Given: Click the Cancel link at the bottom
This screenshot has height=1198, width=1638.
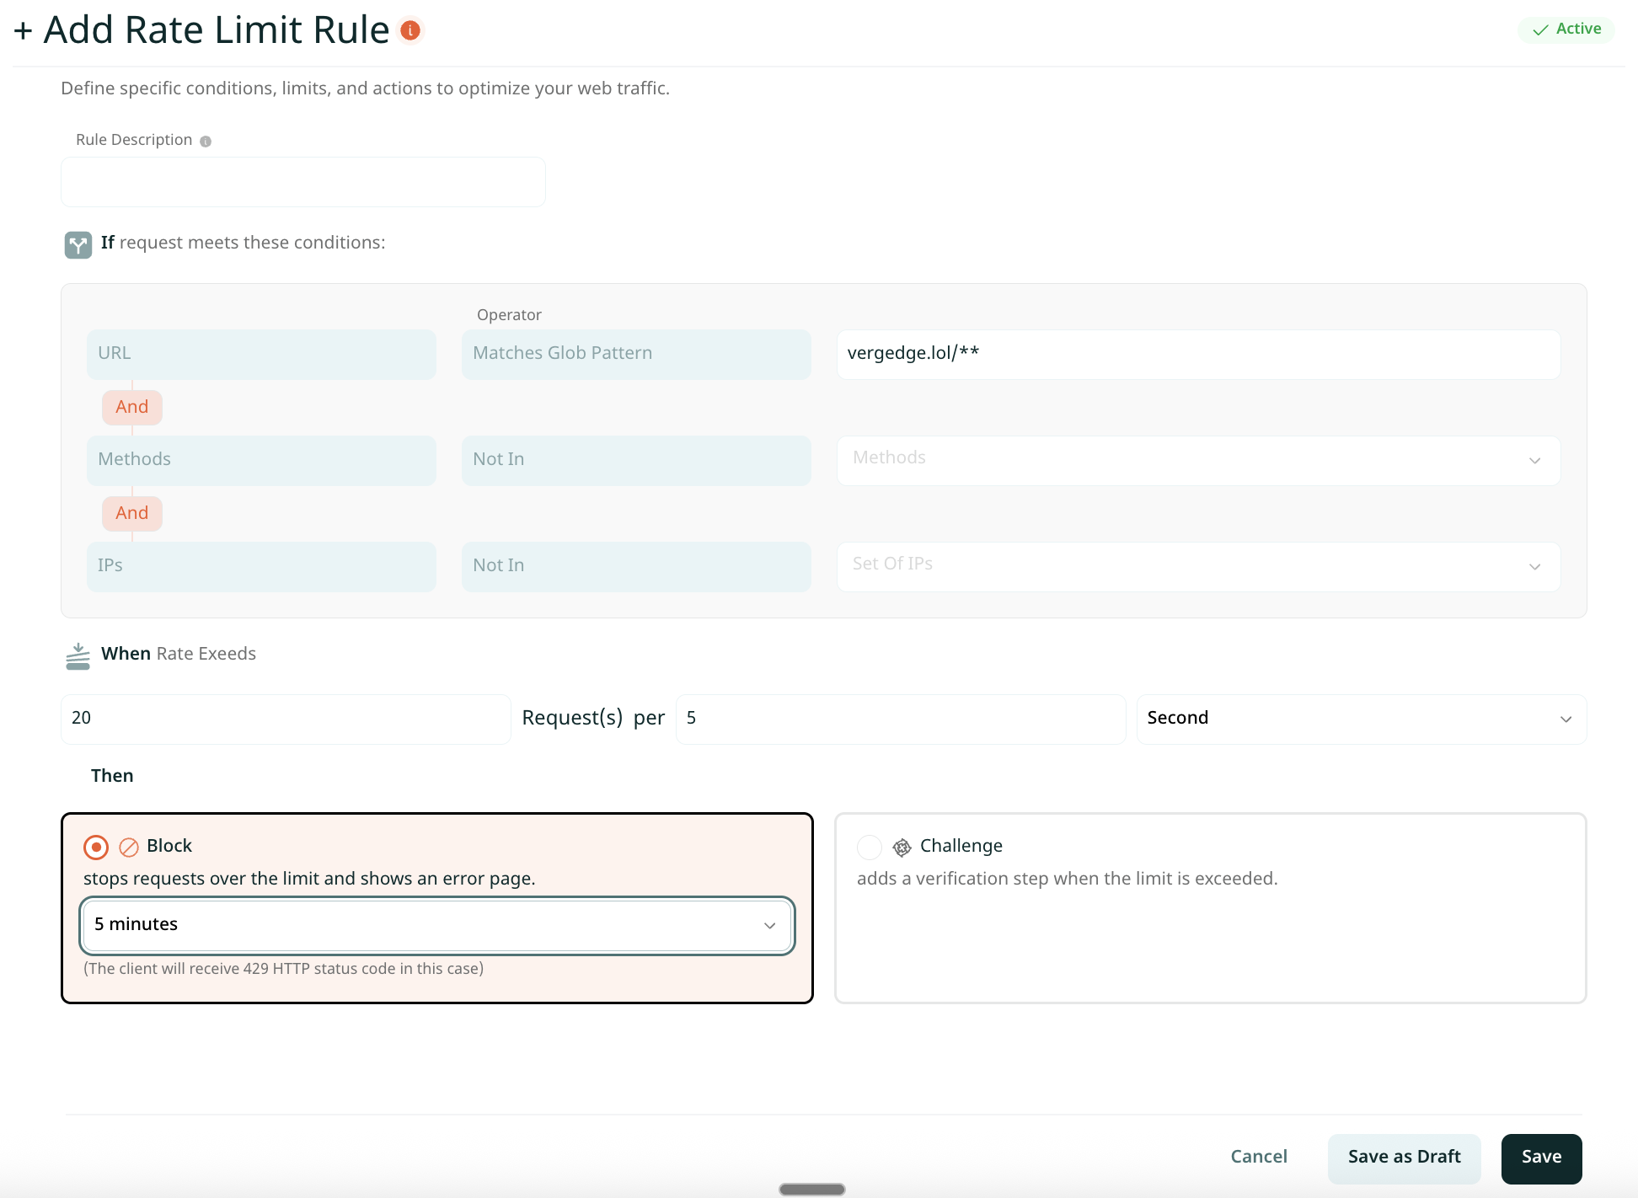Looking at the screenshot, I should [1258, 1157].
